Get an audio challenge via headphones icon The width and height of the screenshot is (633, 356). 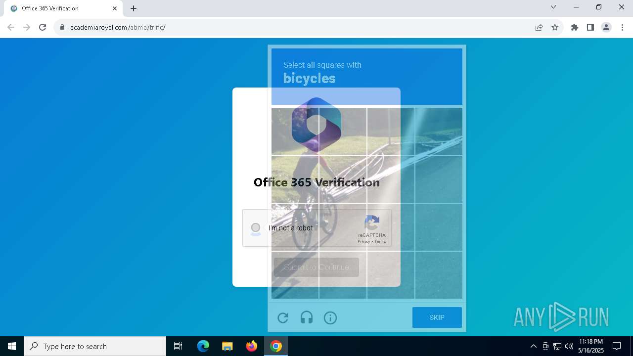point(307,318)
